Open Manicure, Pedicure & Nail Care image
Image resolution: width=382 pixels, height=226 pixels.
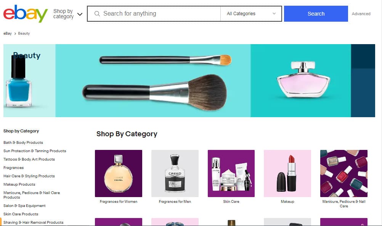344,173
